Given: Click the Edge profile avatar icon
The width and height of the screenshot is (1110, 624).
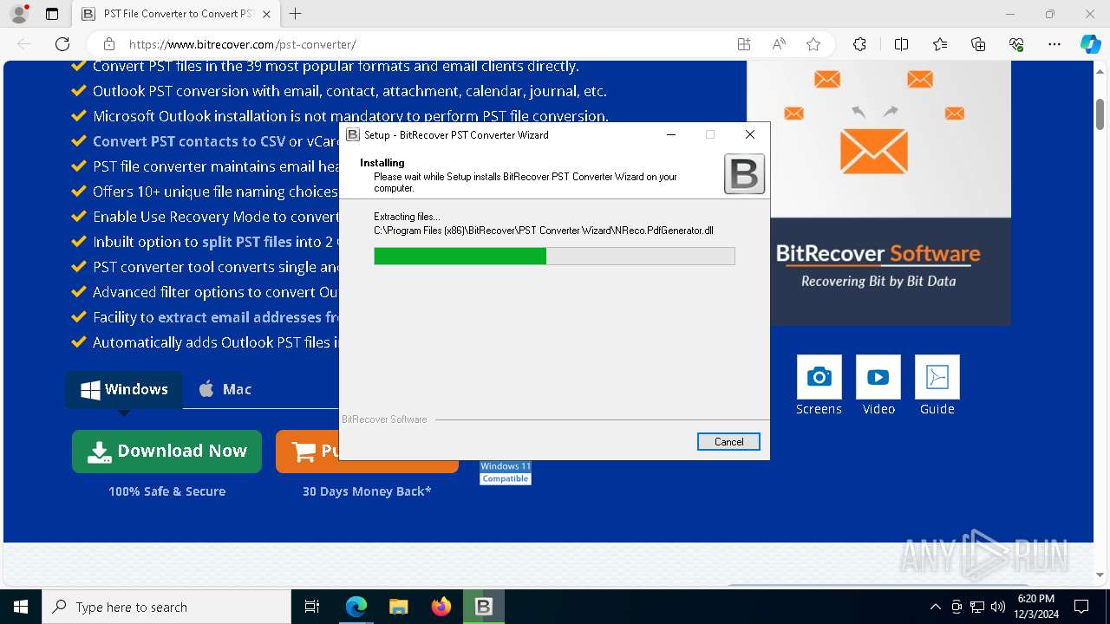Looking at the screenshot, I should point(19,14).
